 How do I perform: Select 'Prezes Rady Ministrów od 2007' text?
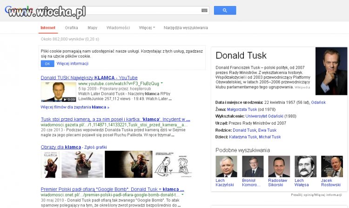coord(257,123)
